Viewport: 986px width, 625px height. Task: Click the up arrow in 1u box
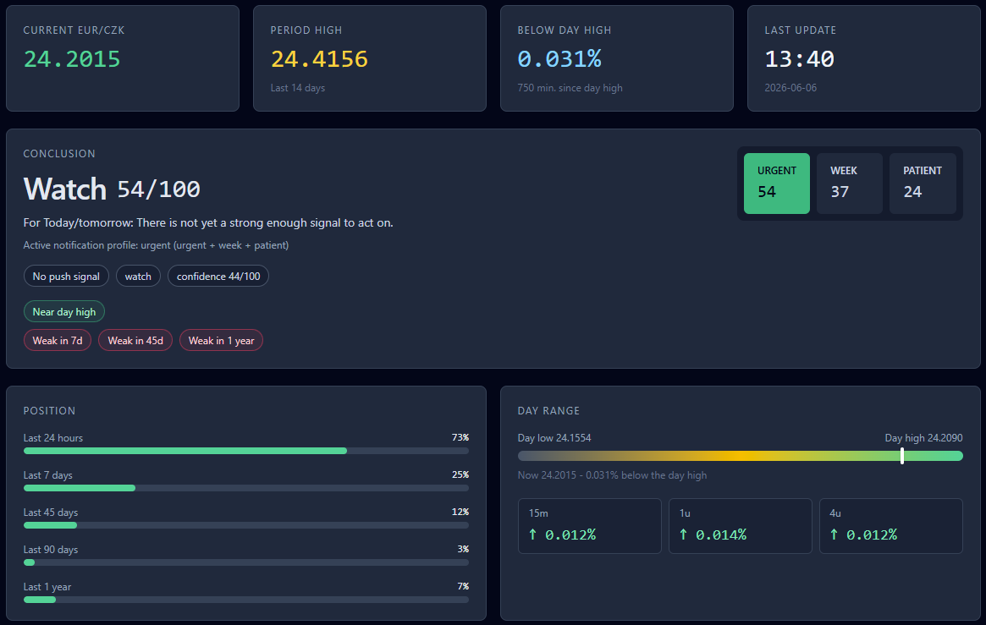(x=684, y=535)
